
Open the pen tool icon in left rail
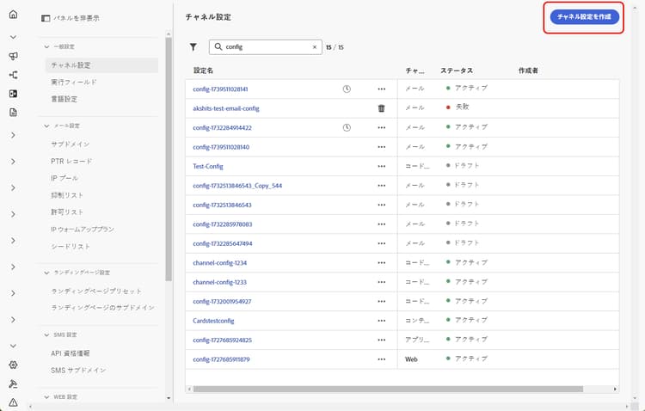tap(13, 383)
